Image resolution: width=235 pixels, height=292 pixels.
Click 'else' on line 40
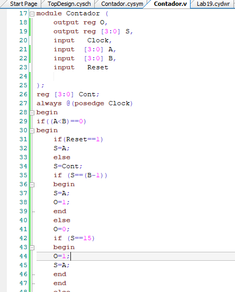click(x=62, y=220)
